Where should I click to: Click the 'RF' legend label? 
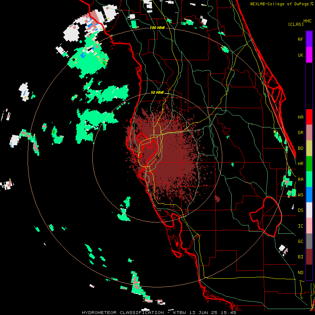click(x=300, y=39)
